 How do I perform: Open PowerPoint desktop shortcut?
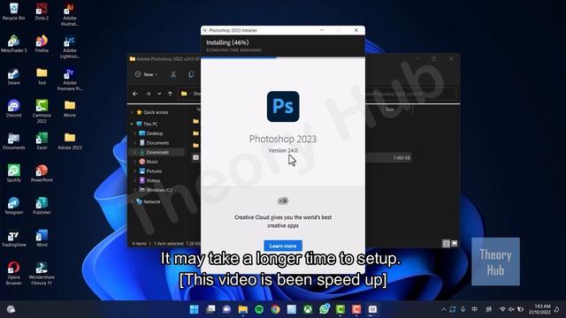pyautogui.click(x=42, y=173)
